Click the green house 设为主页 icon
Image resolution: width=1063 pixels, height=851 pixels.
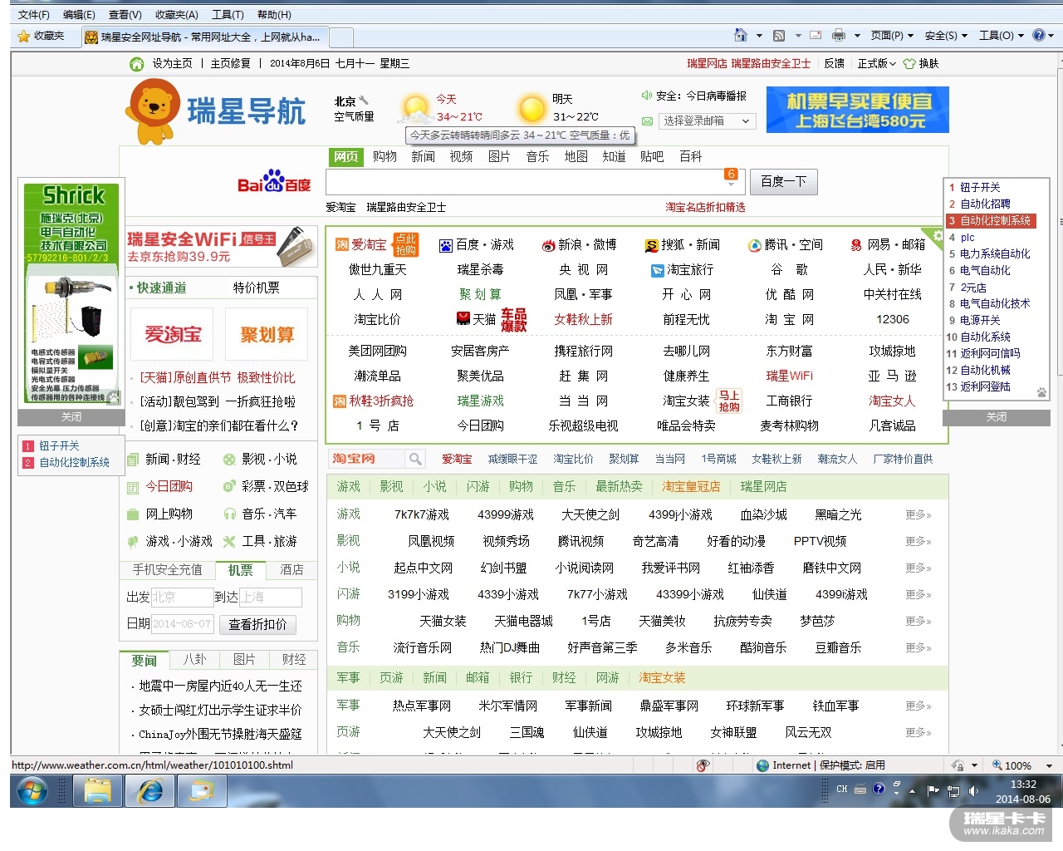tap(137, 64)
